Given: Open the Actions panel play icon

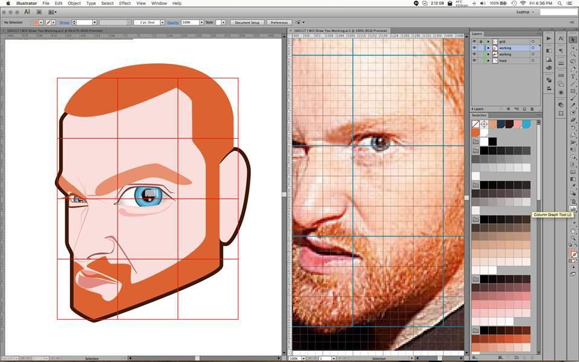Looking at the screenshot, I should 549,39.
